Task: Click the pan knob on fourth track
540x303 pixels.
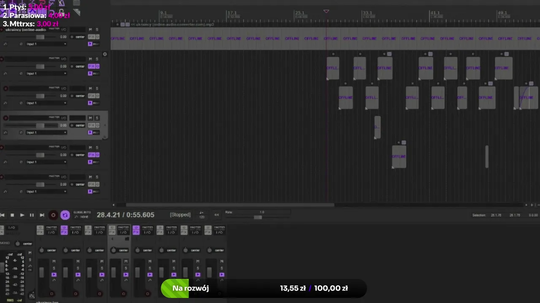Action: click(x=72, y=125)
